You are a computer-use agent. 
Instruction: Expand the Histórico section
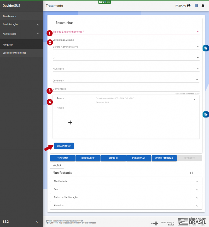[x=126, y=206]
